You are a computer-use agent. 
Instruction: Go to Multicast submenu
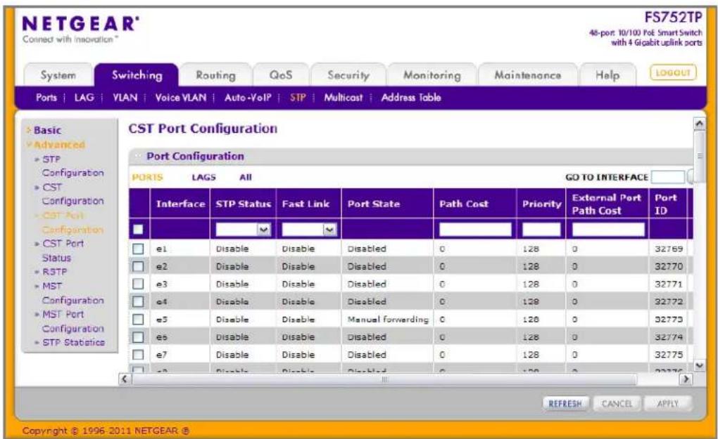(x=343, y=98)
